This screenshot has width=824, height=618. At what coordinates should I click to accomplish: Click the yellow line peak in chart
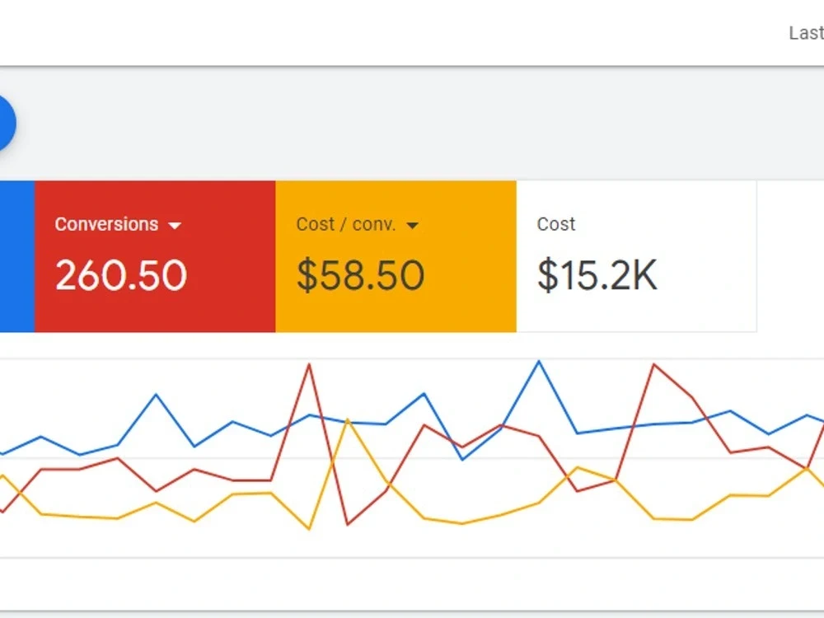tap(348, 421)
